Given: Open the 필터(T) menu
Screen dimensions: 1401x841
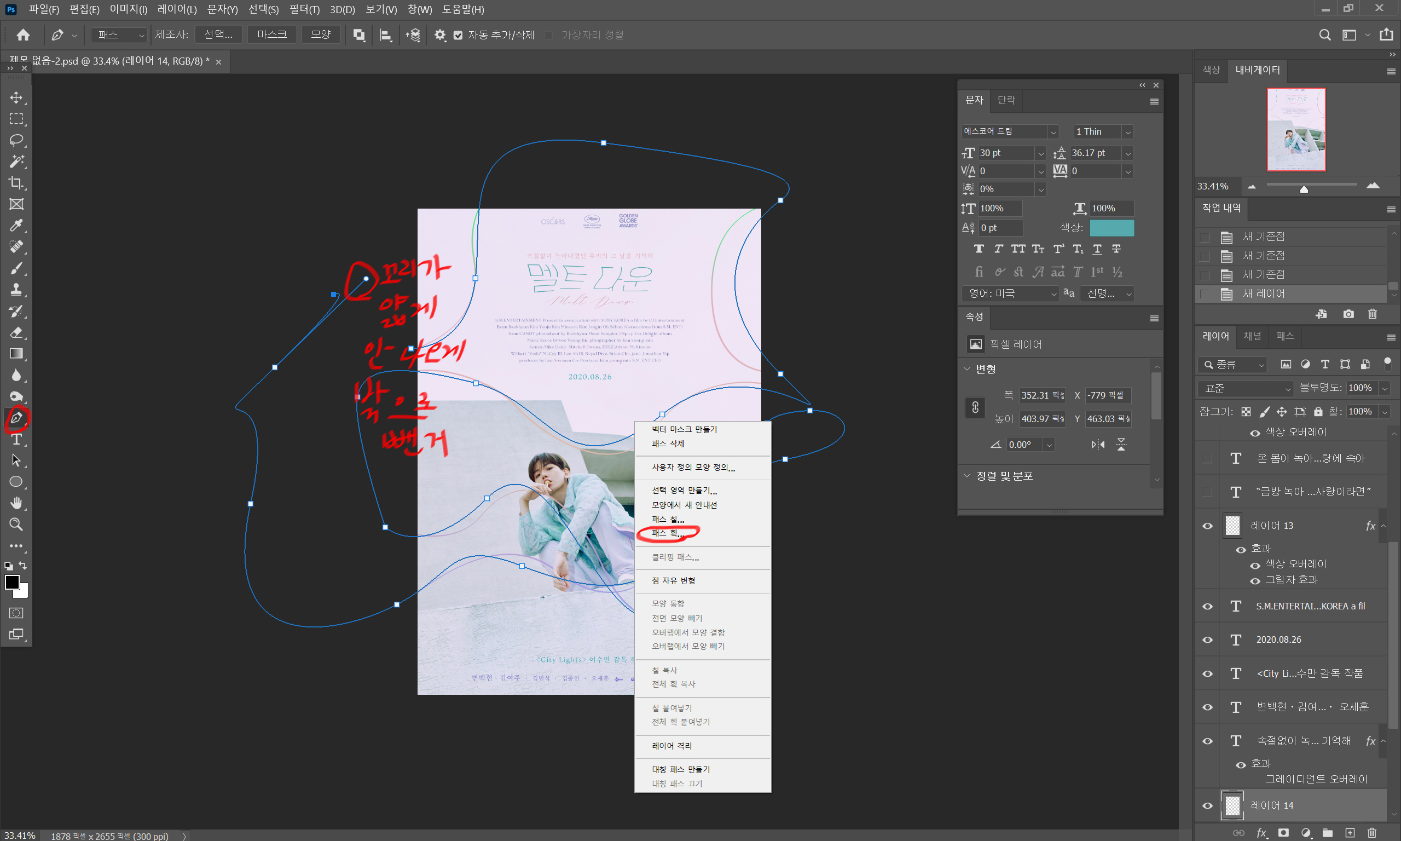Looking at the screenshot, I should (305, 10).
